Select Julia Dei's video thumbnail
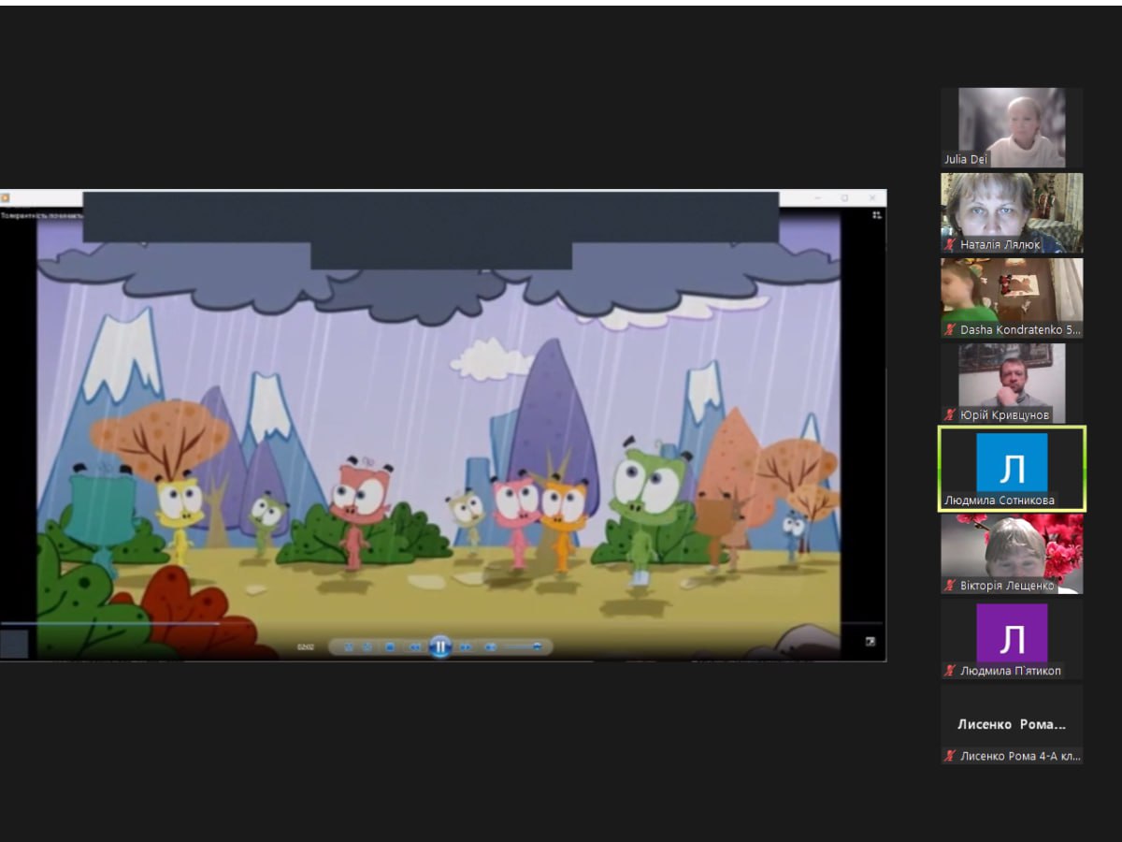 (x=1012, y=127)
